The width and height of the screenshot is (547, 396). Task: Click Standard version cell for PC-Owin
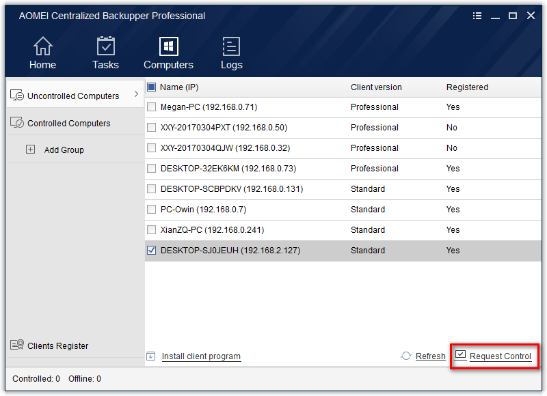click(x=368, y=210)
